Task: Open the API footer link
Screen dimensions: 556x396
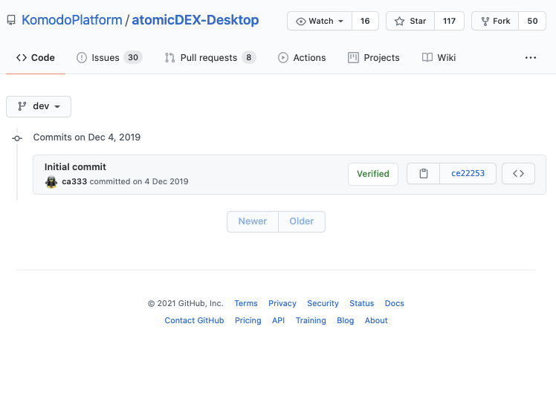Action: pyautogui.click(x=278, y=320)
